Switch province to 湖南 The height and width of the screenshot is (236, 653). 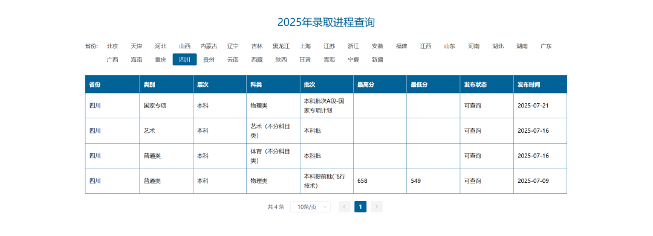pyautogui.click(x=522, y=46)
